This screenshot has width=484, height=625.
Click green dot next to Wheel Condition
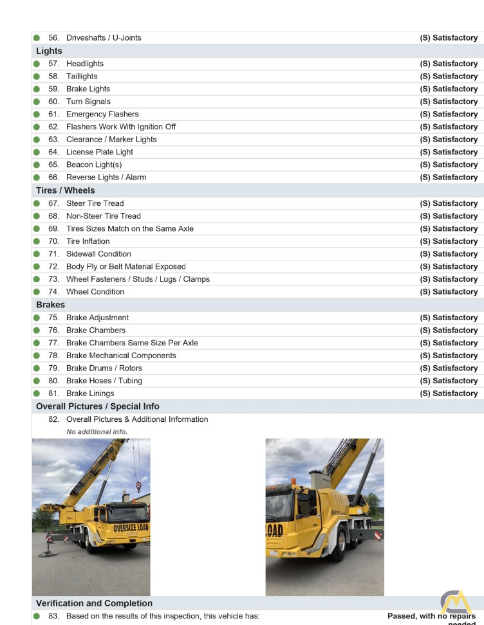click(x=37, y=292)
